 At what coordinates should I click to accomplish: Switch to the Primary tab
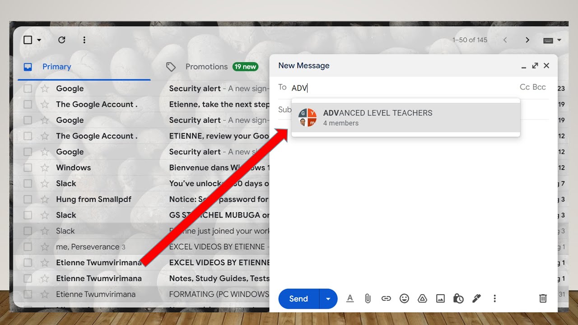point(84,67)
